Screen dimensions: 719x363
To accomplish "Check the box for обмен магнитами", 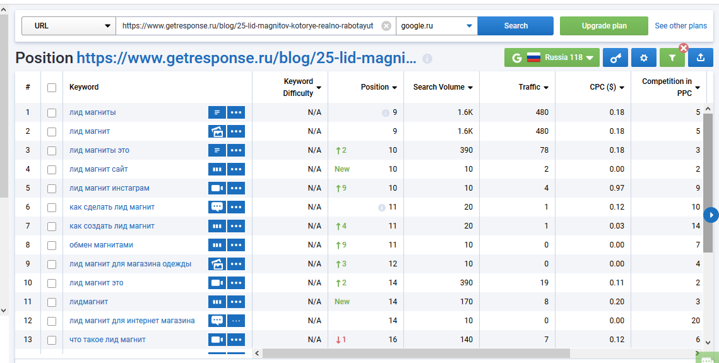I will click(x=52, y=246).
